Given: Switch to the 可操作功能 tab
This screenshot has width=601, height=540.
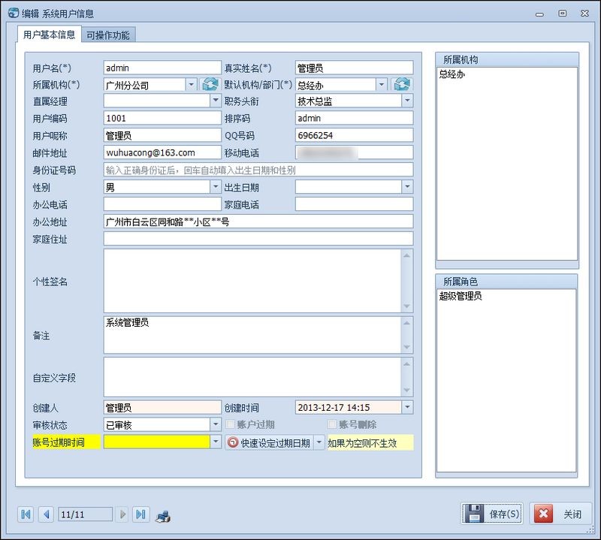Looking at the screenshot, I should coord(108,34).
